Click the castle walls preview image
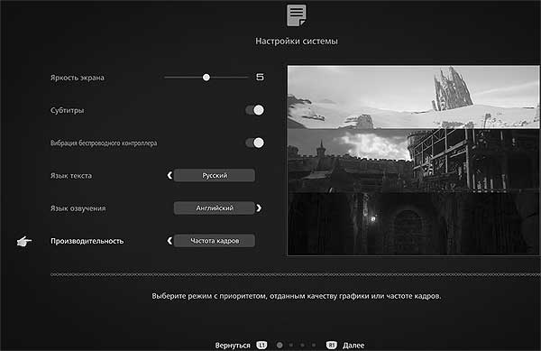The height and width of the screenshot is (351, 541). point(413,161)
